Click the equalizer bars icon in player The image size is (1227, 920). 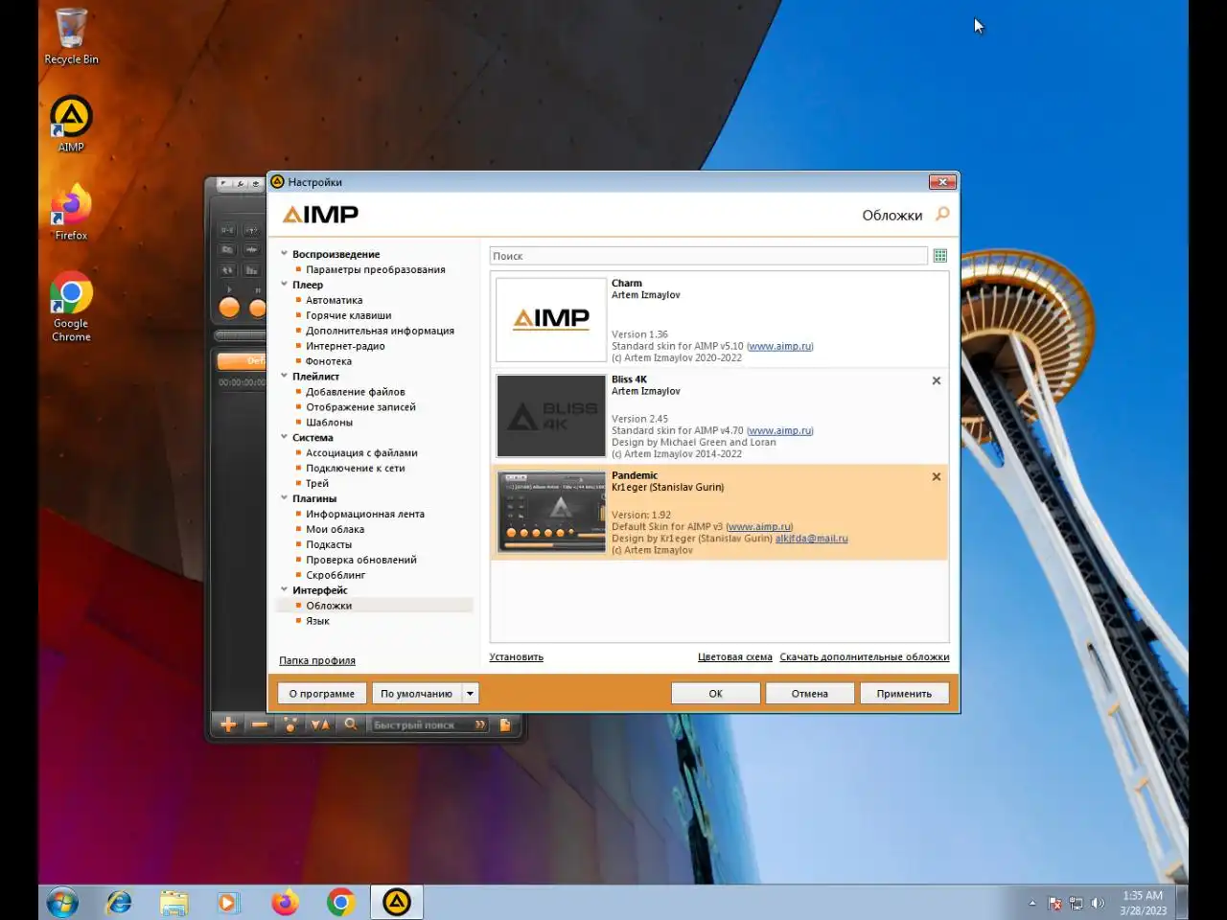click(x=252, y=271)
